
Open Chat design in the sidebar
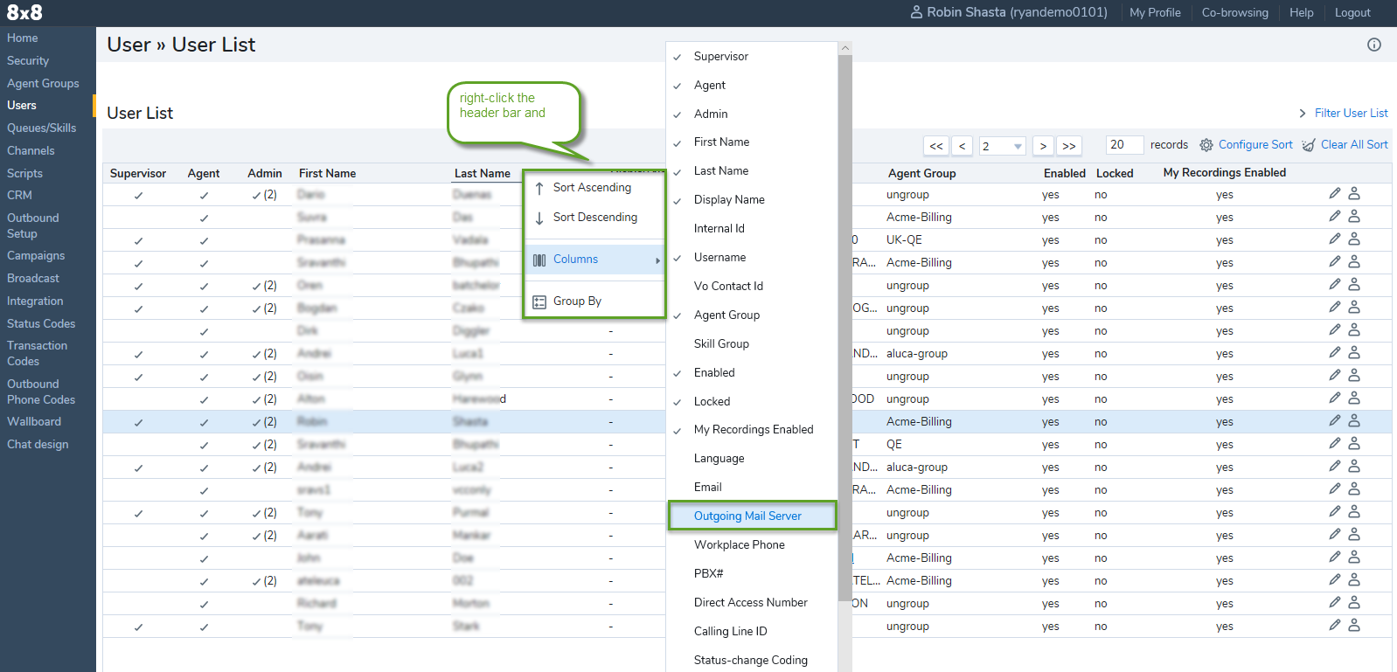tap(38, 444)
